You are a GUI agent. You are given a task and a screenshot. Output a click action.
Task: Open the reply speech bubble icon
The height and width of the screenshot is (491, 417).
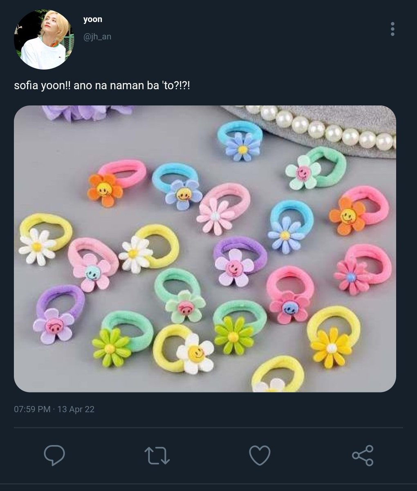(54, 455)
